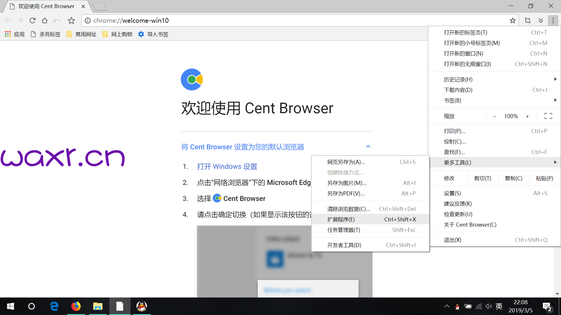This screenshot has width=561, height=315.
Task: Show hidden tray icons chevron
Action: [x=447, y=306]
